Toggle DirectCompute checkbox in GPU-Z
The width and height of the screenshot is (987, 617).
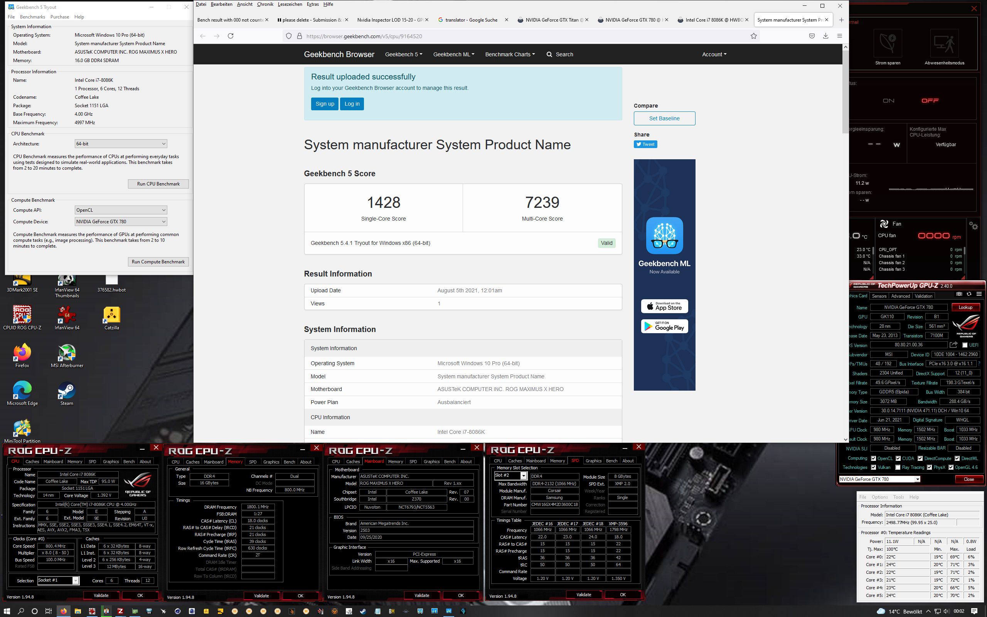point(920,458)
